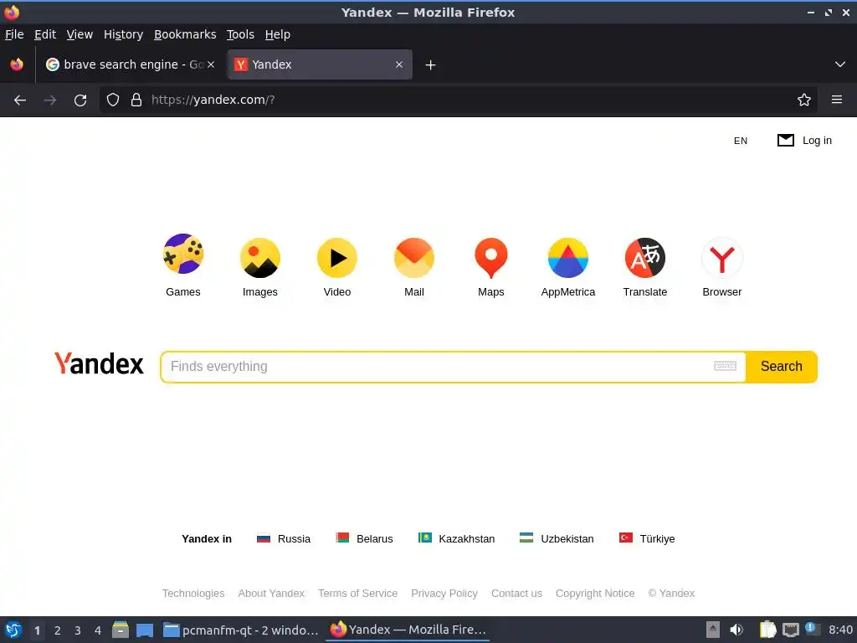Open tracking protection shield icon

(x=113, y=100)
